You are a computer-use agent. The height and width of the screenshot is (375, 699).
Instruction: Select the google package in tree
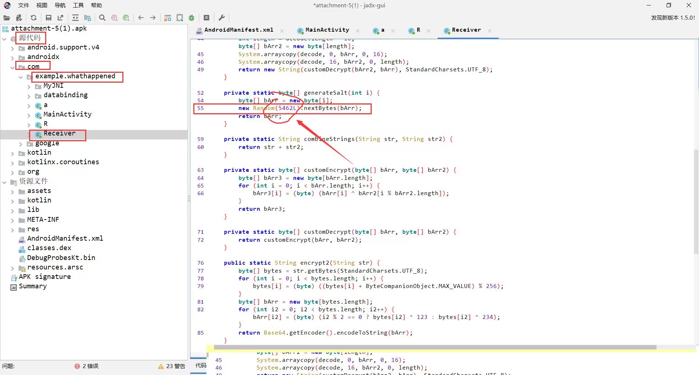tap(47, 143)
